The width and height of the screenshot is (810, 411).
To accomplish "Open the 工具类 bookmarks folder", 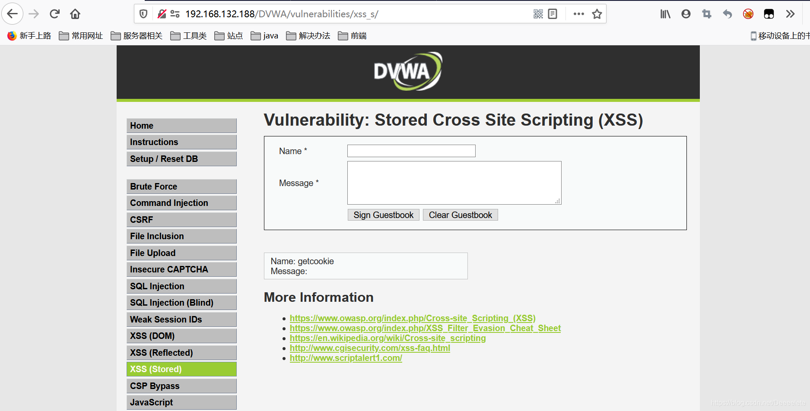I will pyautogui.click(x=188, y=35).
